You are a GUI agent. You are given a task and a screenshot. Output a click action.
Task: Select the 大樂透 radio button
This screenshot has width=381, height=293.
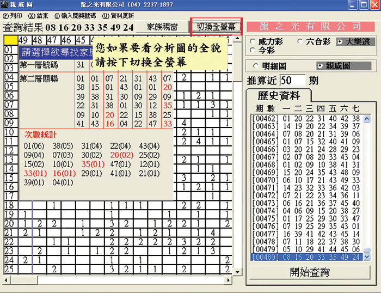pyautogui.click(x=355, y=42)
